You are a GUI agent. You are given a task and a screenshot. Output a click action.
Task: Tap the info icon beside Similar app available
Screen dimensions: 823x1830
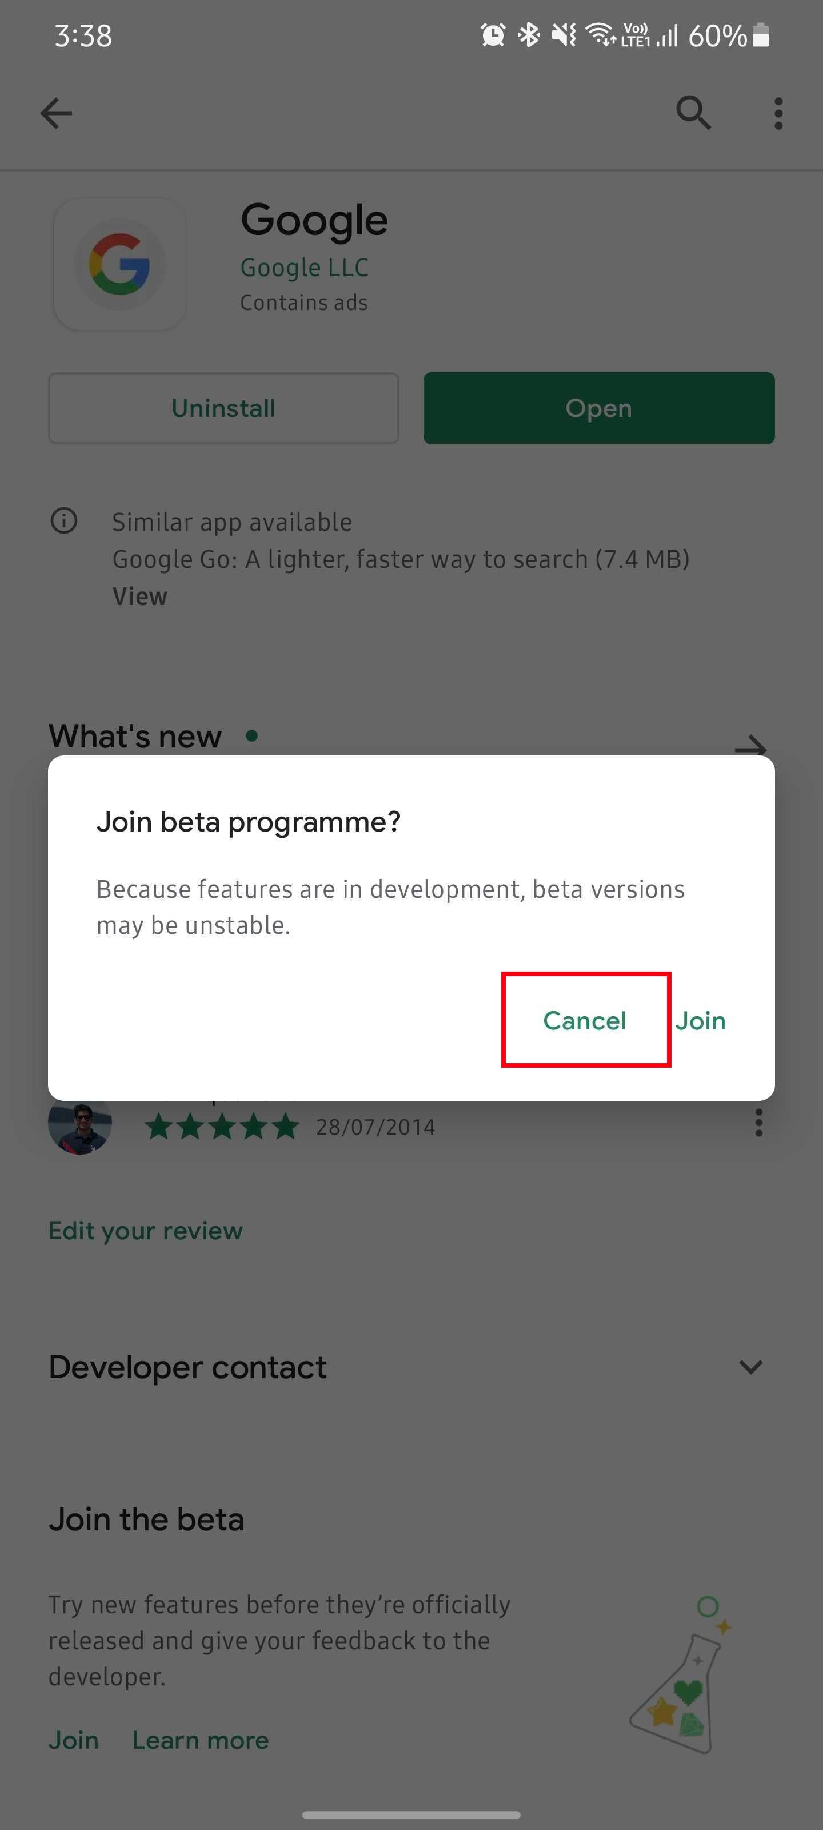(64, 521)
